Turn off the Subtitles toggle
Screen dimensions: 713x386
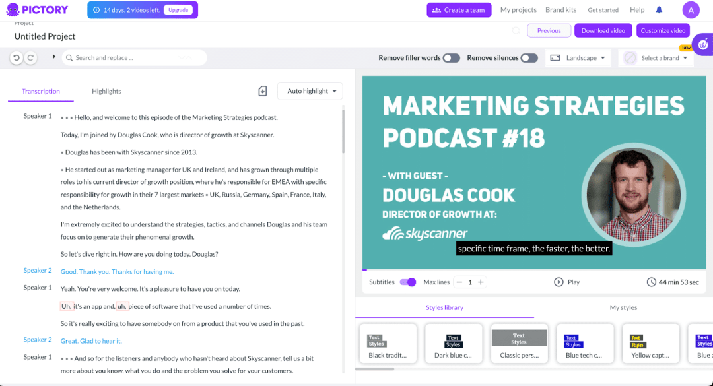click(x=408, y=282)
